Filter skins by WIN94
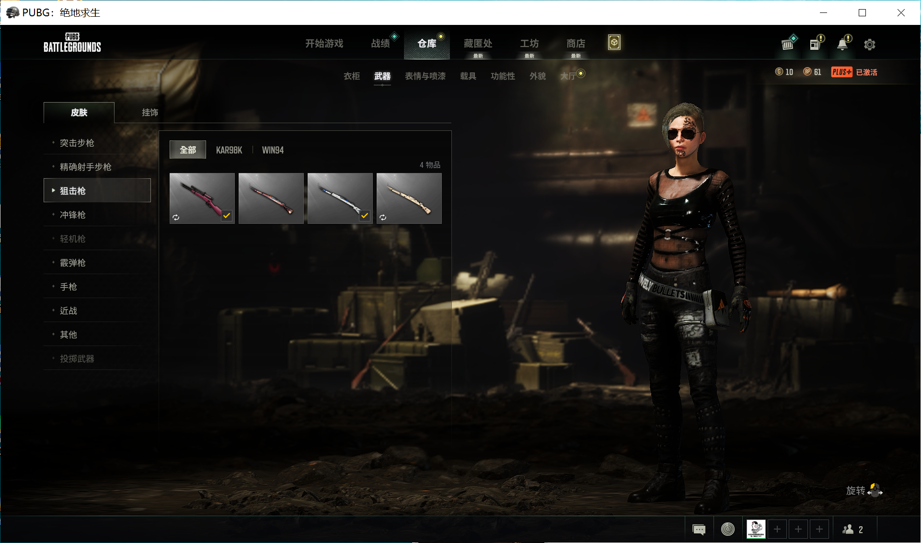The height and width of the screenshot is (543, 921). (x=273, y=150)
